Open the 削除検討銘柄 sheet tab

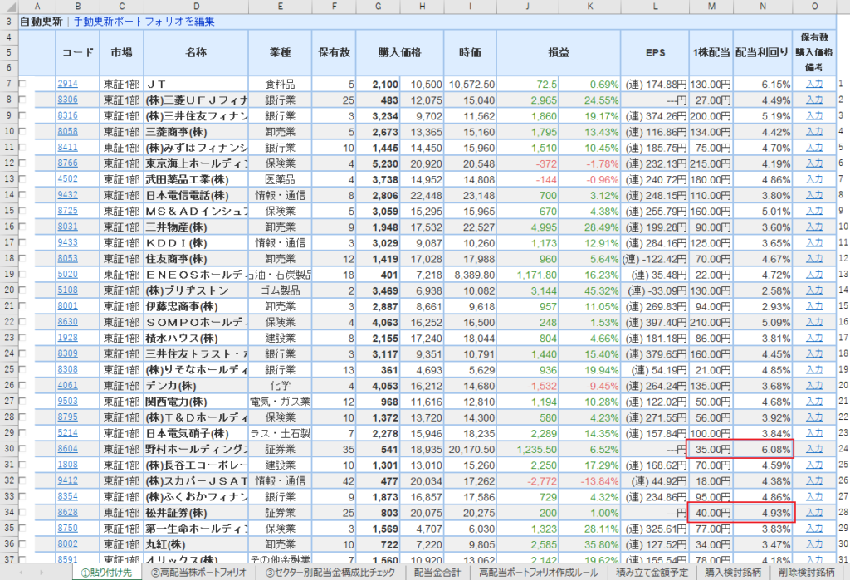pos(807,572)
